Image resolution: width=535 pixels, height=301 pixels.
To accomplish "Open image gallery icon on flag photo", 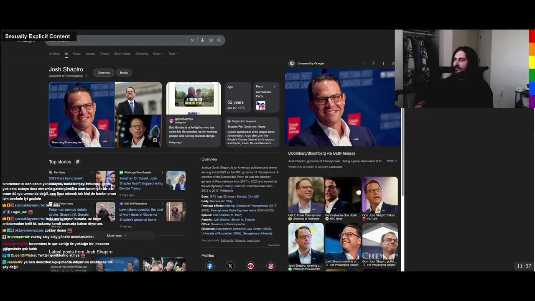I will point(155,140).
